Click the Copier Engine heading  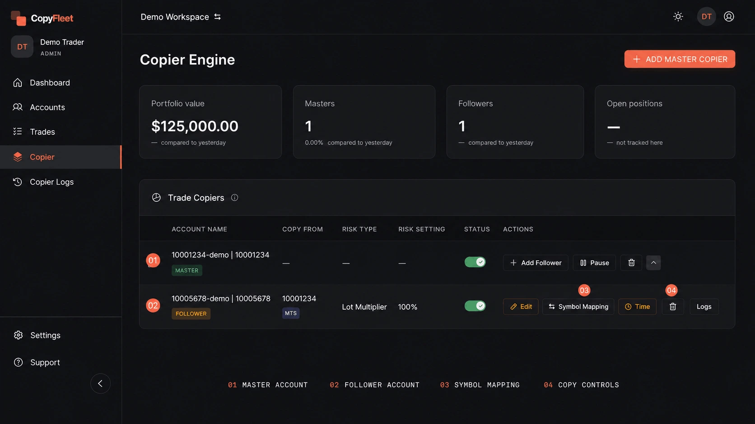[187, 60]
